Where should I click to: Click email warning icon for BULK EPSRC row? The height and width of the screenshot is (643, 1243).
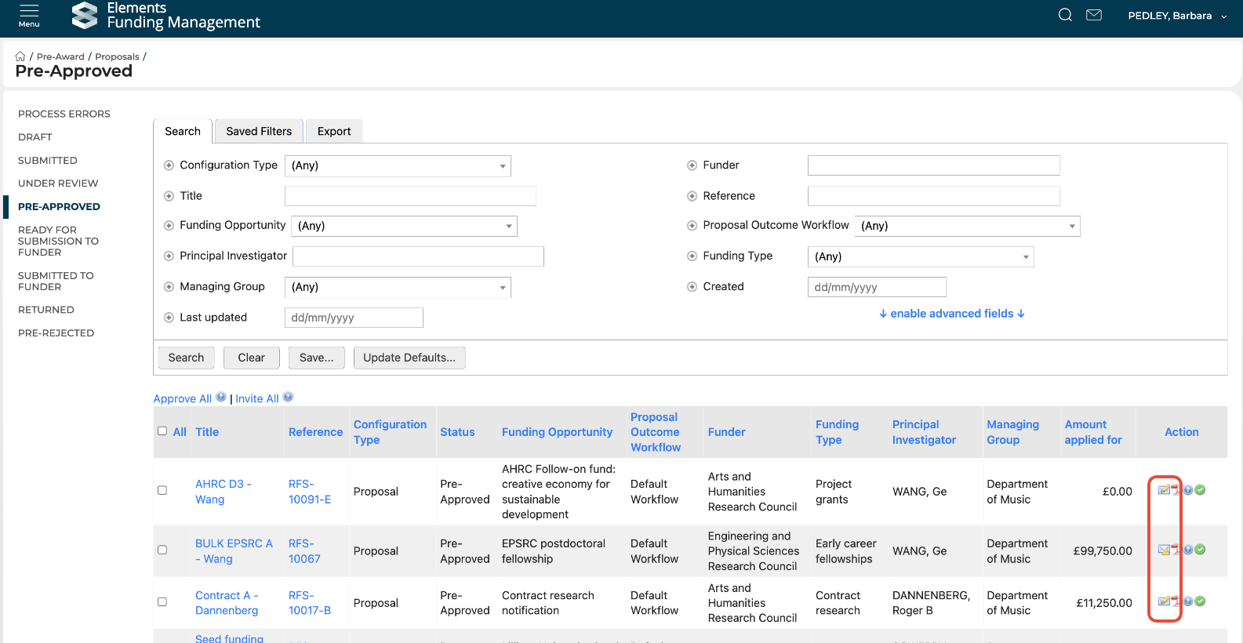(1164, 550)
